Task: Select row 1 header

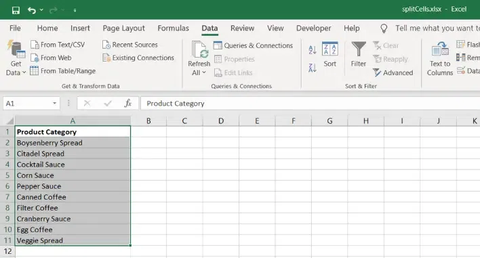Action: 7,132
